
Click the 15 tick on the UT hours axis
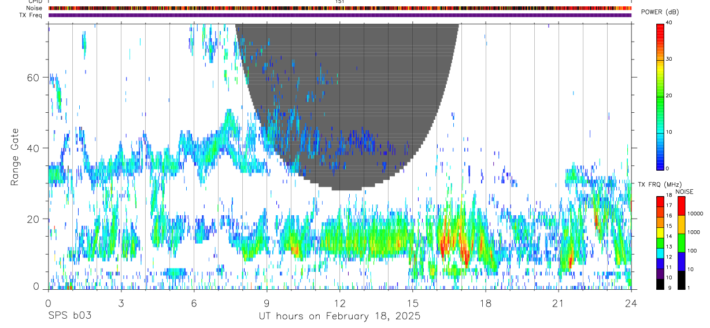[413, 303]
